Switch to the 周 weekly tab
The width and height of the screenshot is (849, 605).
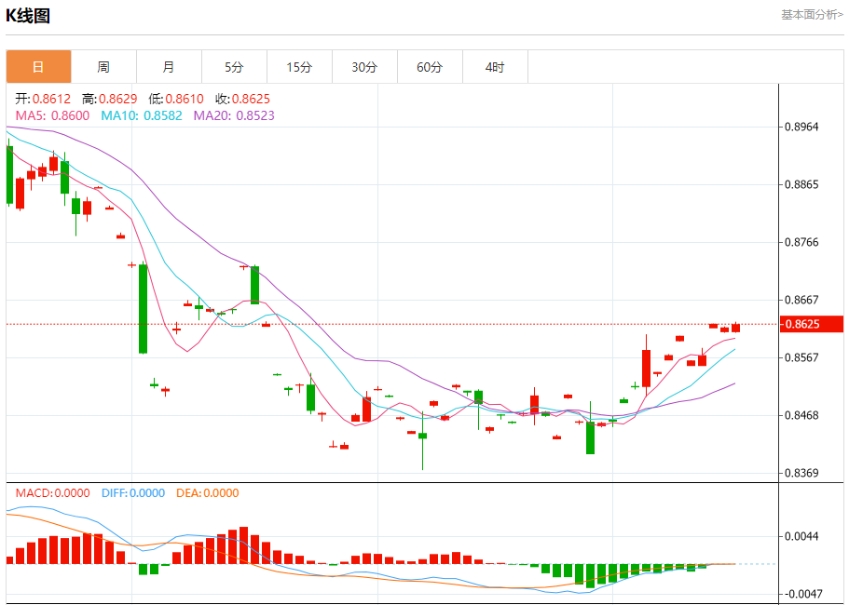(x=103, y=67)
